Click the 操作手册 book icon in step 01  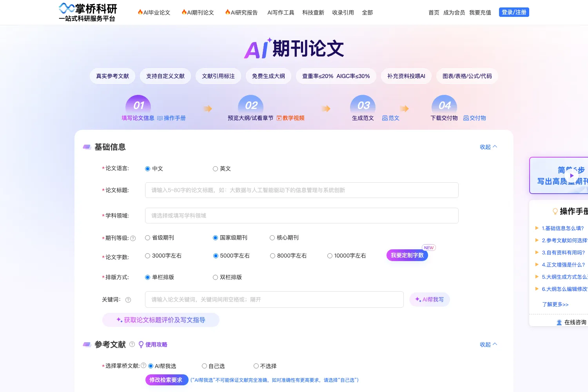point(160,118)
